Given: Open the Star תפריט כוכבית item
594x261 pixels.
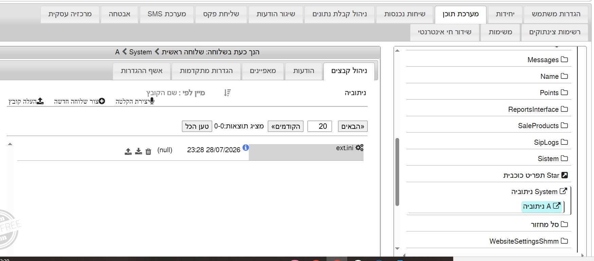Looking at the screenshot, I should click(535, 175).
